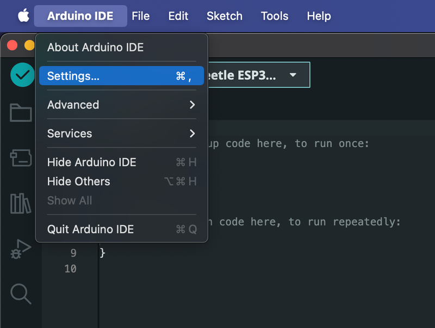
Task: Click the comment ending 'to run once:'
Action: click(289, 143)
